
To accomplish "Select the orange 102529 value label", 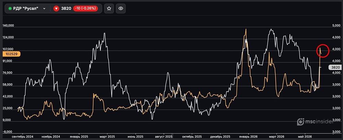I will coord(11,54).
